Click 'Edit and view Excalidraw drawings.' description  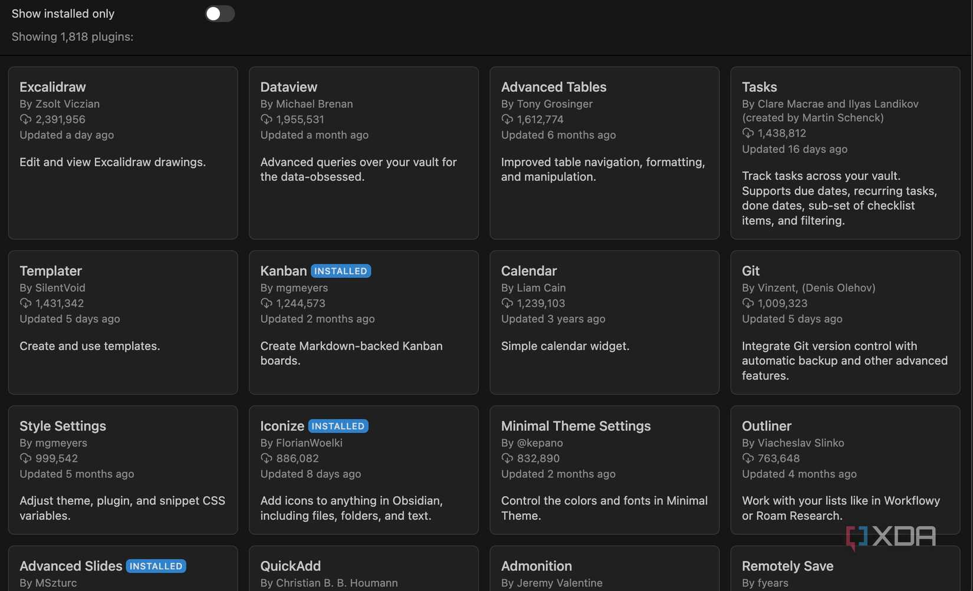(x=113, y=162)
